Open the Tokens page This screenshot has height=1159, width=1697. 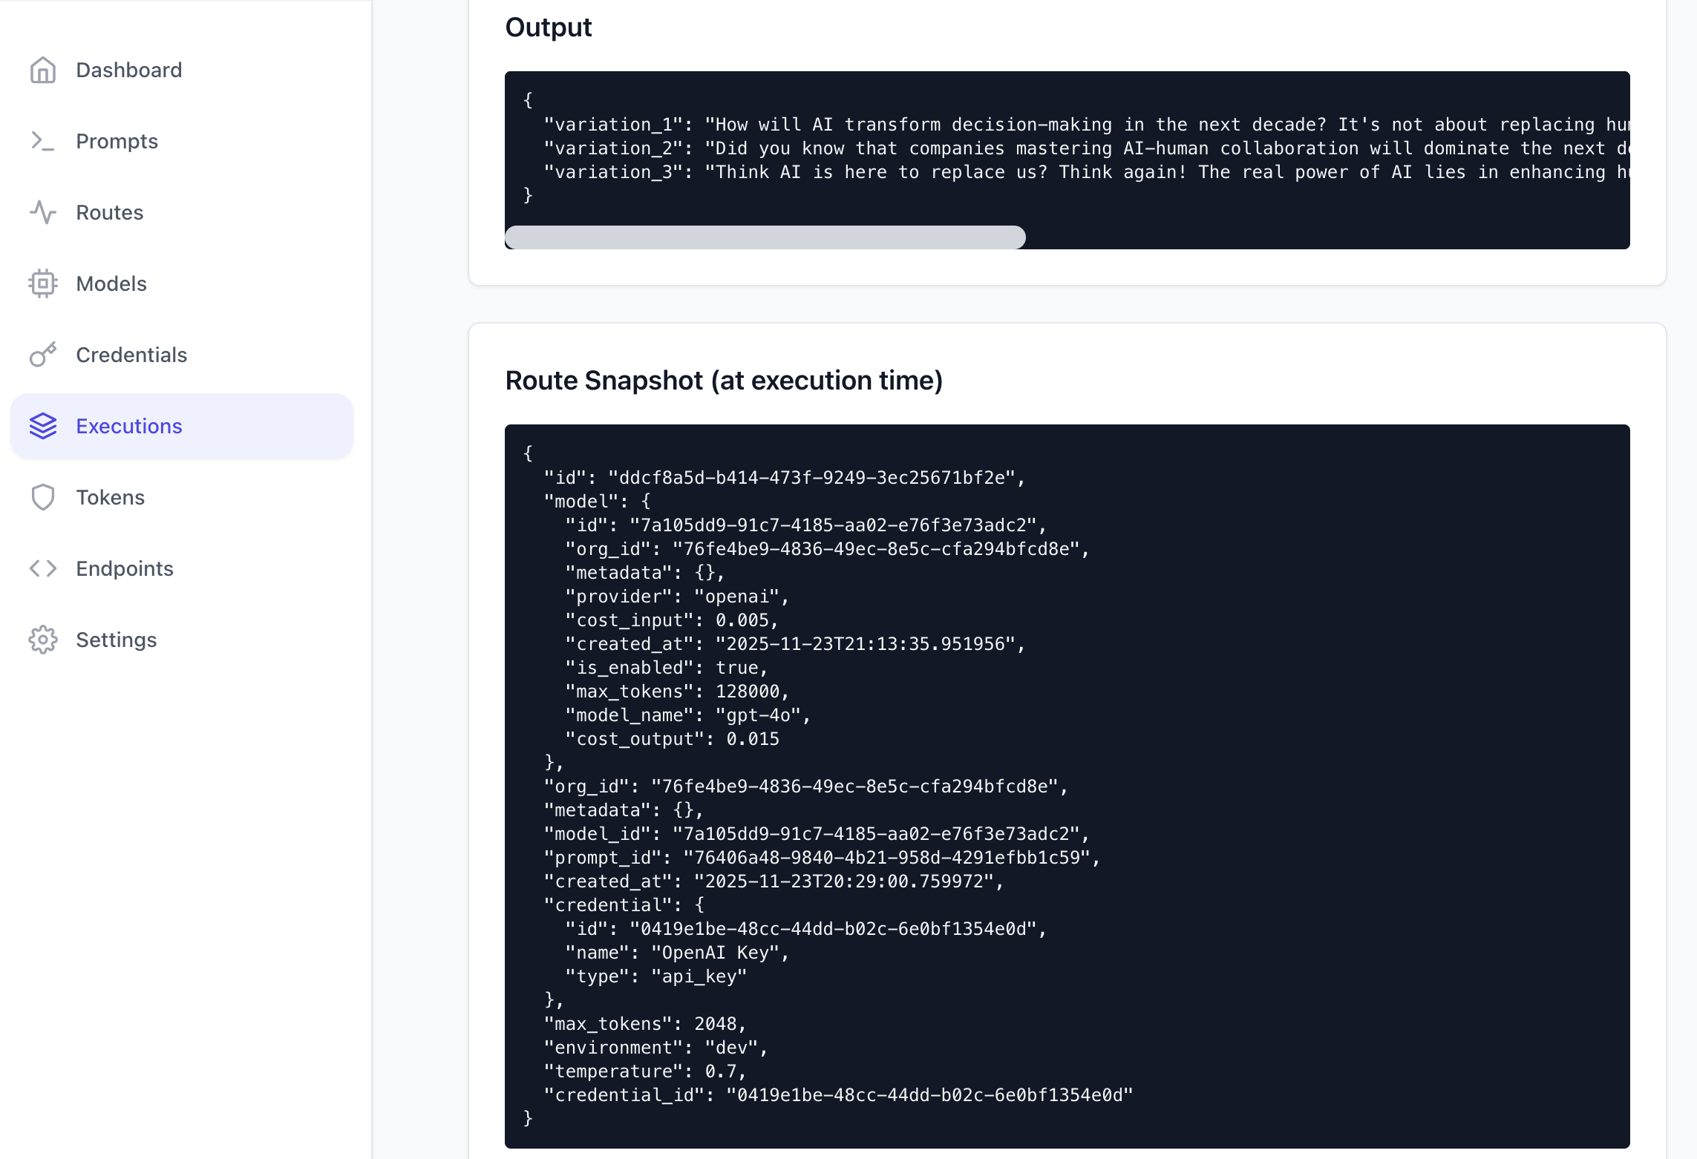pyautogui.click(x=109, y=497)
